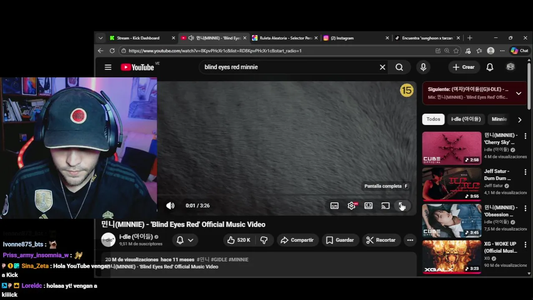The height and width of the screenshot is (300, 533).
Task: Close the Stream - Kick Dashboard tab
Action: 173,38
